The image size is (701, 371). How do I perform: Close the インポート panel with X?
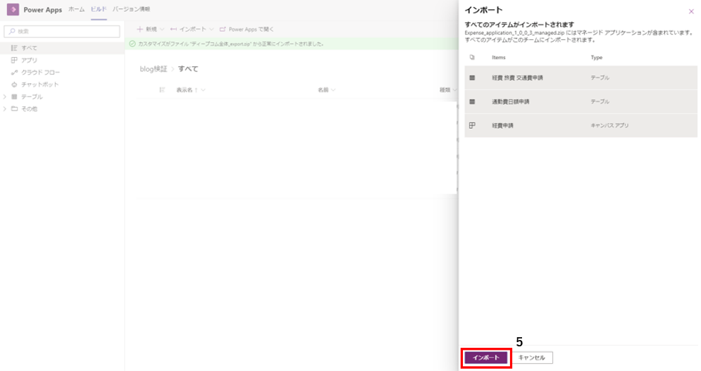(x=690, y=11)
